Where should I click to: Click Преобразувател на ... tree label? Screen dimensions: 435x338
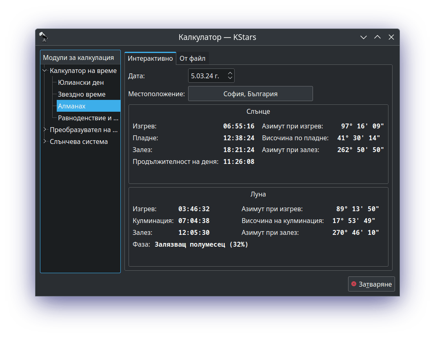click(x=83, y=130)
